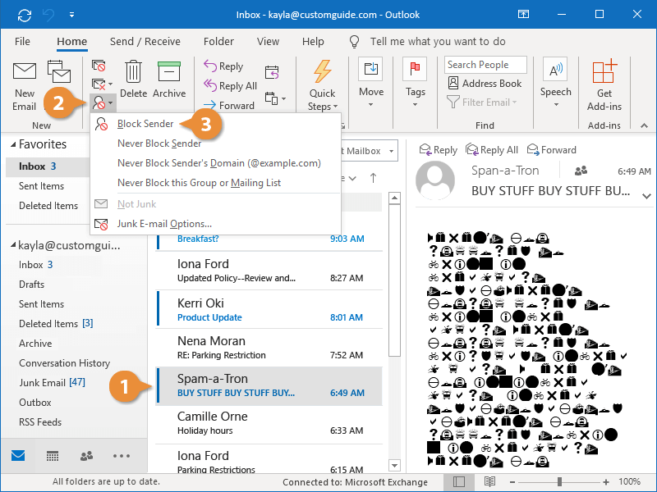Click the New Email envelope icon
Image resolution: width=657 pixels, height=492 pixels.
(25, 71)
